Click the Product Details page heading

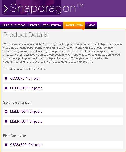pyautogui.click(x=26, y=35)
